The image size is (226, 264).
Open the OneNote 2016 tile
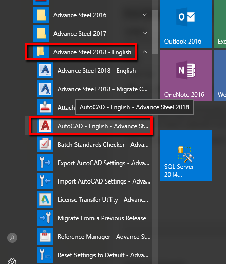[x=186, y=75]
